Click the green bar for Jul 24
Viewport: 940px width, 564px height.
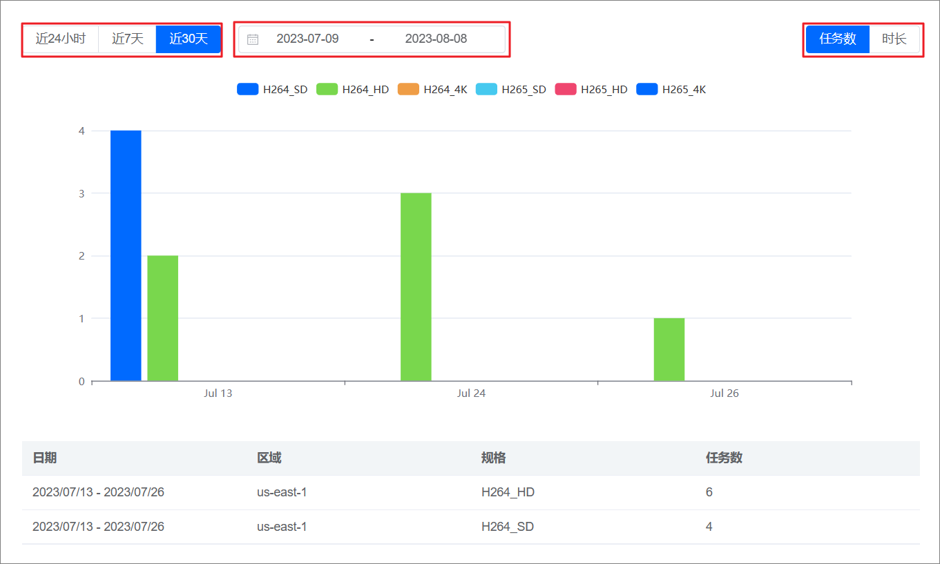[416, 286]
